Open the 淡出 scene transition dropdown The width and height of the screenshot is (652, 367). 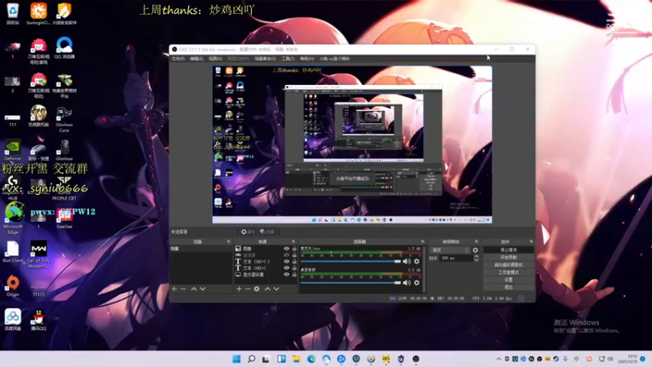point(451,250)
